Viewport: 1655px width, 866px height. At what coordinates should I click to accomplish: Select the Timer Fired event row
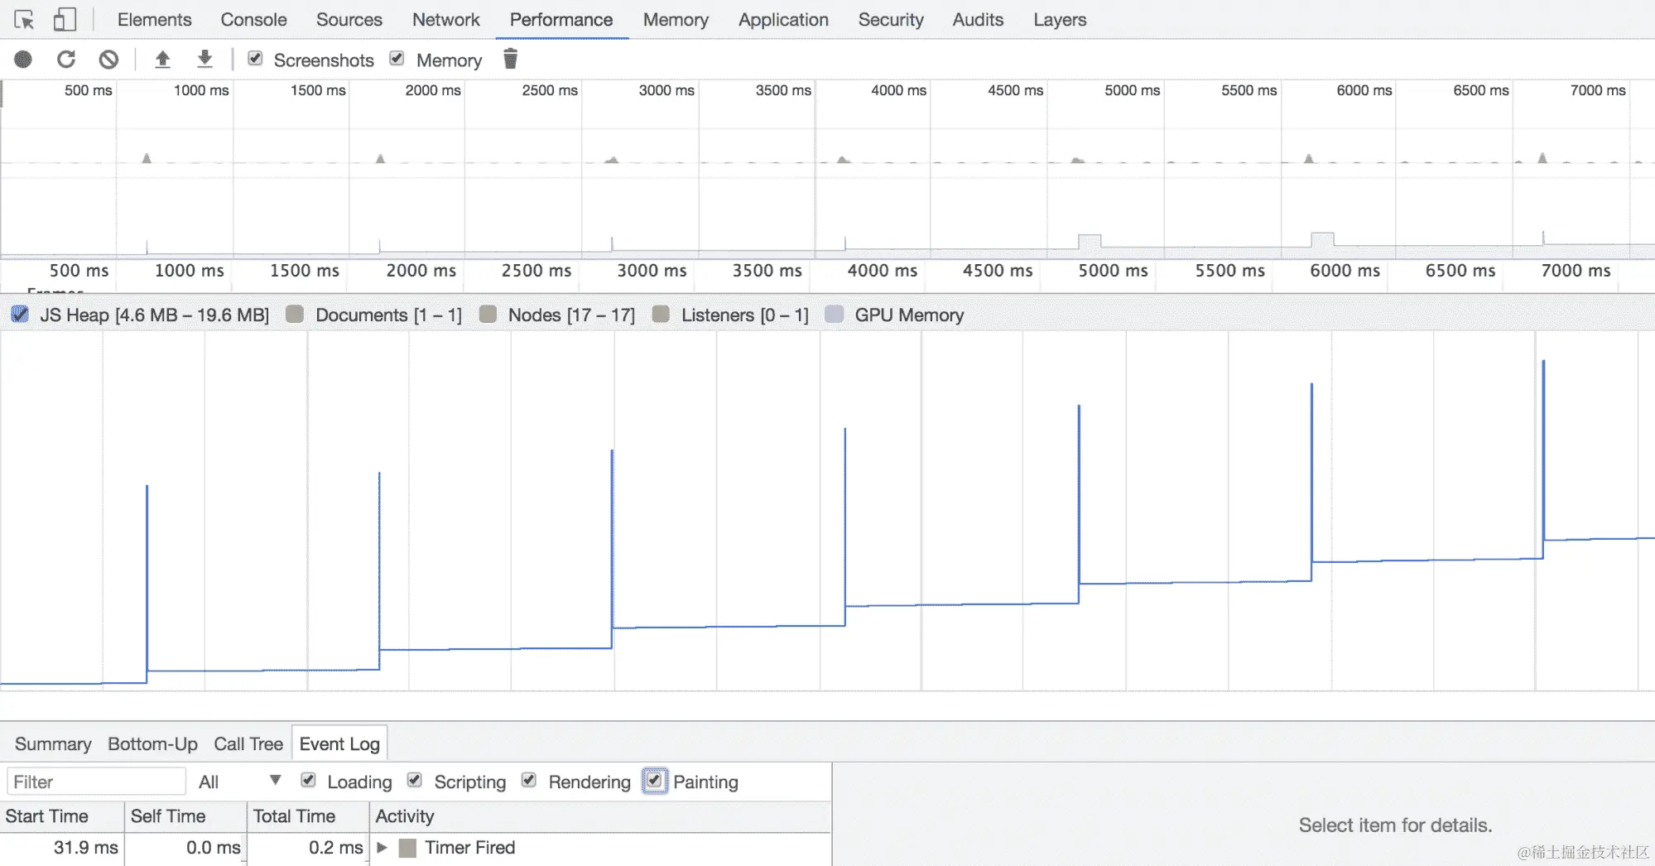(x=415, y=848)
